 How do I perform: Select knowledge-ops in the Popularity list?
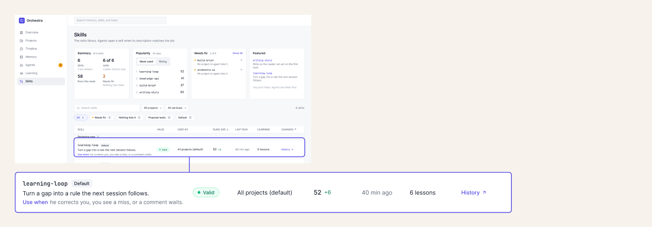pos(149,78)
